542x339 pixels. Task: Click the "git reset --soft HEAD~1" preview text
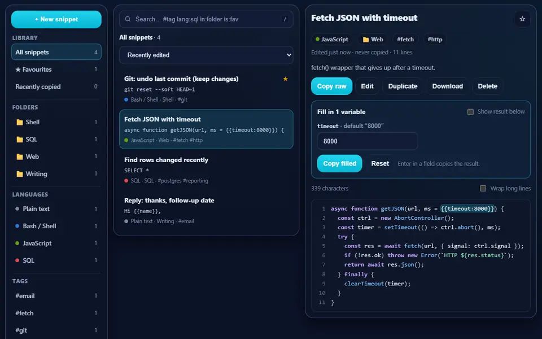[159, 90]
